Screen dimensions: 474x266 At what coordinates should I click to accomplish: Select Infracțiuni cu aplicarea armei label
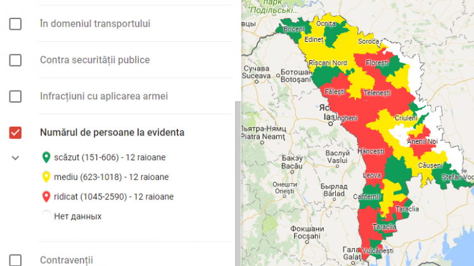(x=104, y=96)
